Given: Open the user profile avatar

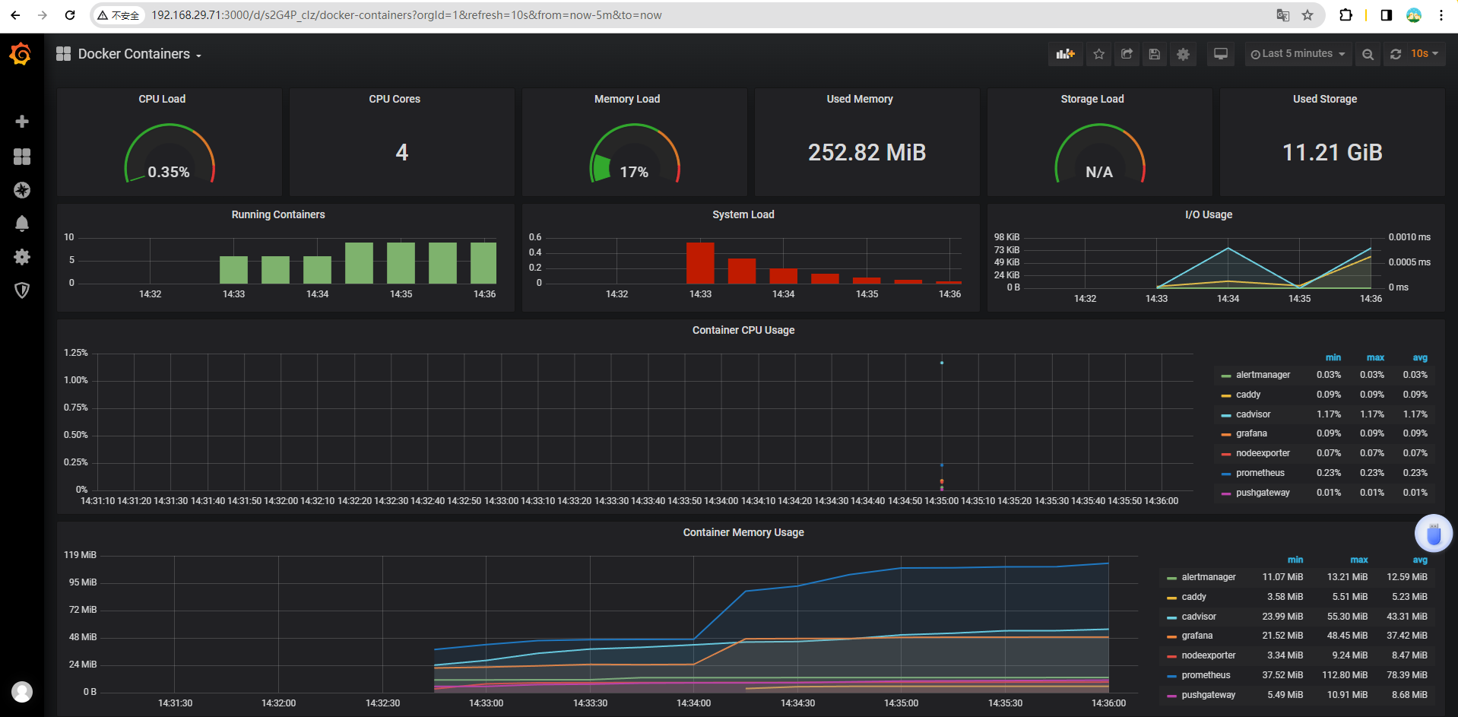Looking at the screenshot, I should pos(22,692).
